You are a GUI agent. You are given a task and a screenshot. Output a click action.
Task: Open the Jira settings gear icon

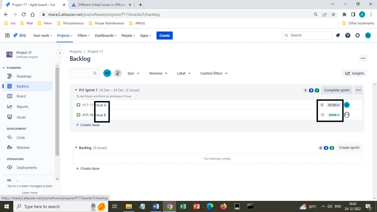click(x=357, y=35)
